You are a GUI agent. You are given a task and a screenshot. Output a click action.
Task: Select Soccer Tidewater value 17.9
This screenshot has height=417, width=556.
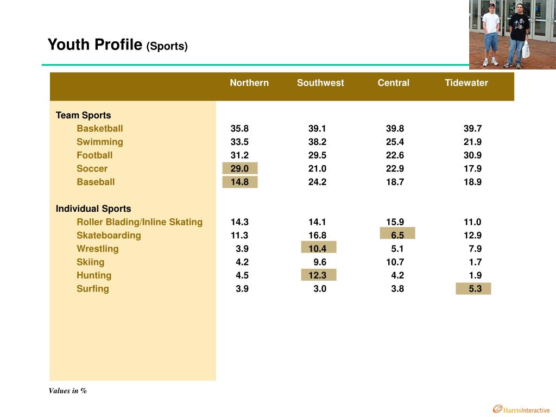[x=473, y=168]
